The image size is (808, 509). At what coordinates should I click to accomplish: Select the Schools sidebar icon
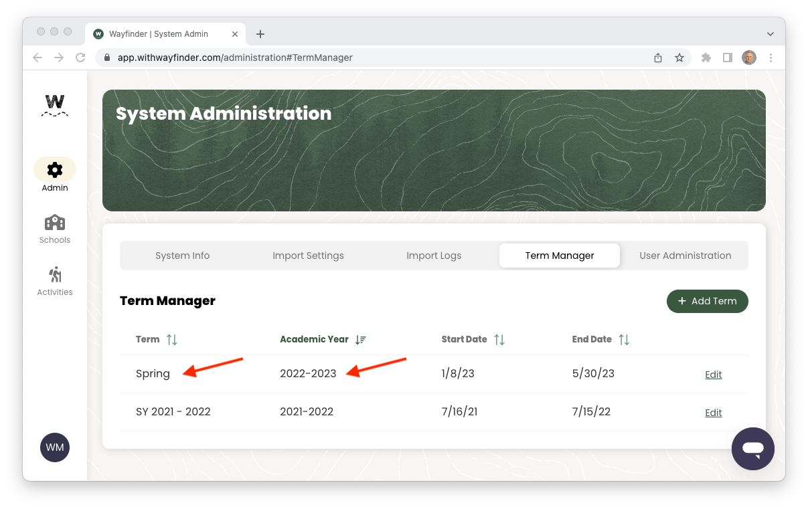[x=54, y=228]
